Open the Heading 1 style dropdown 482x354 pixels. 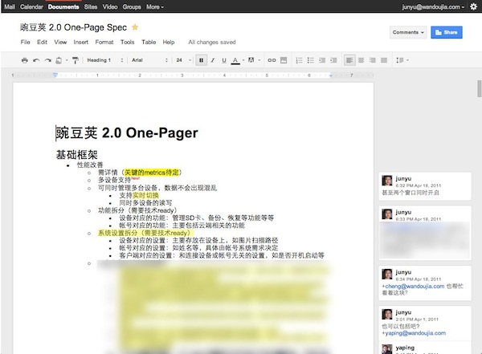coord(103,59)
